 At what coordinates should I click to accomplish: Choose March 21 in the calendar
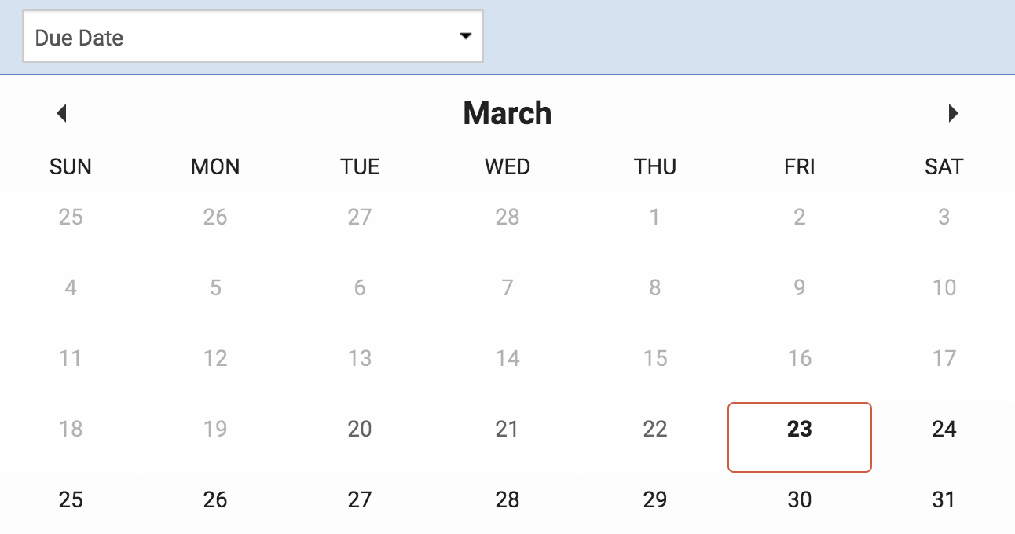[x=507, y=429]
